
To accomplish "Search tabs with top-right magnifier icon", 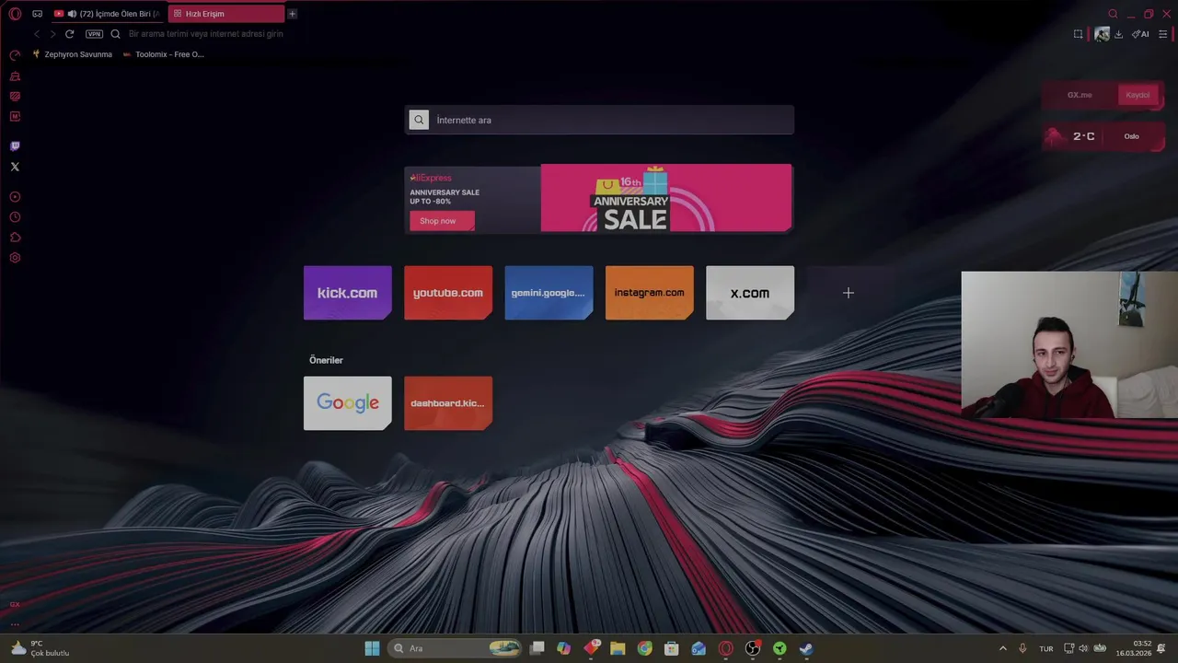I will 1113,14.
